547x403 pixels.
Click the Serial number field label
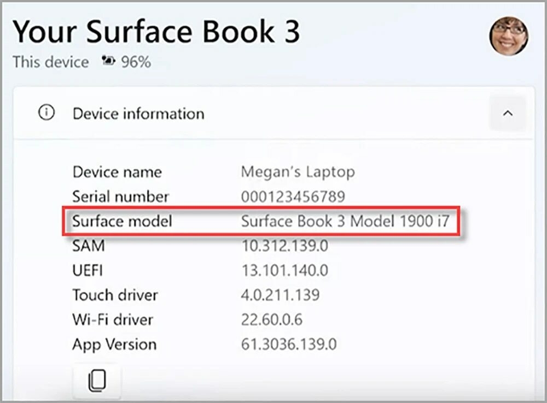click(120, 197)
